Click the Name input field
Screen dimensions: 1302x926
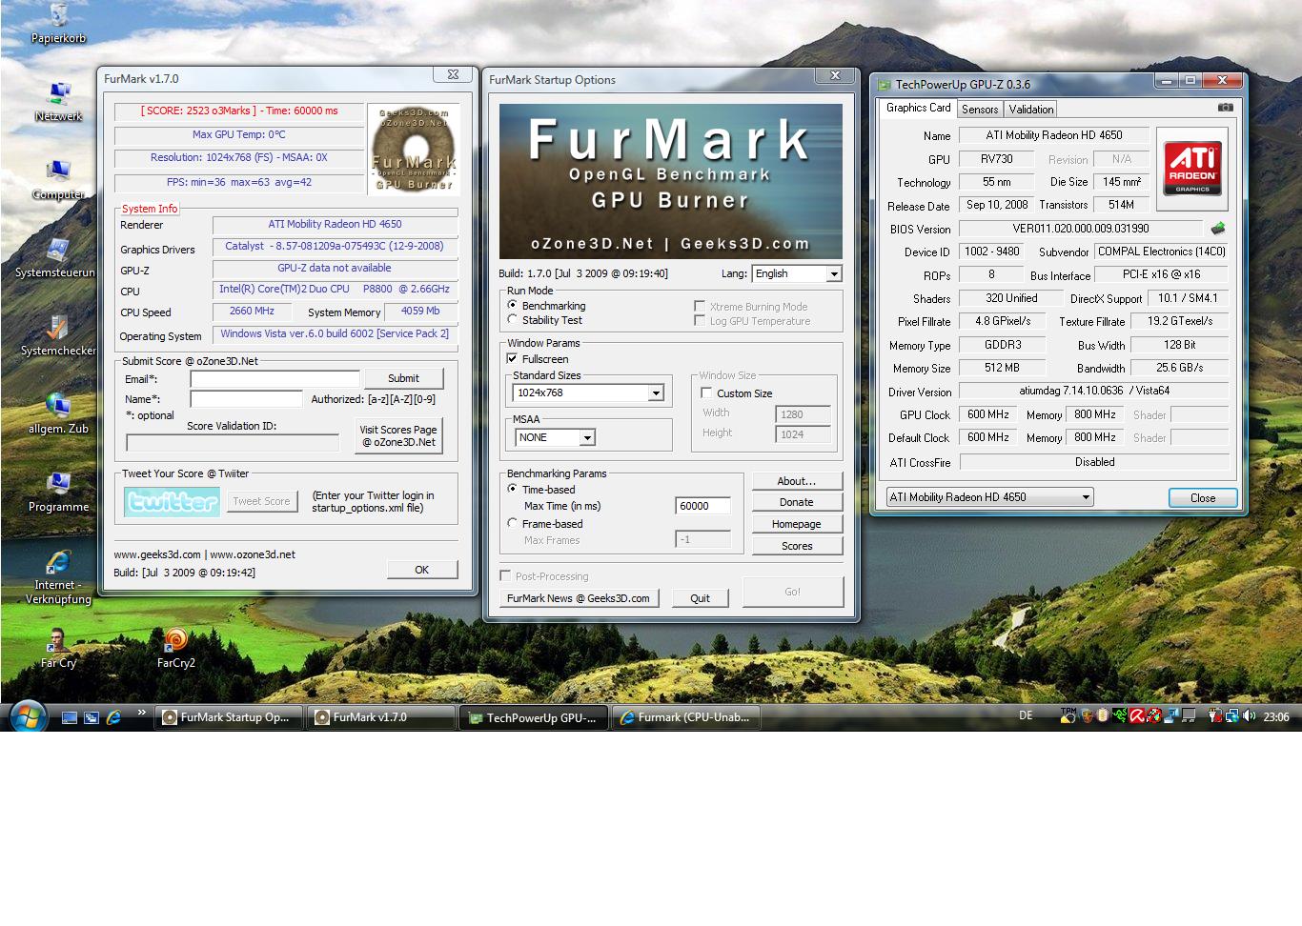pos(246,399)
